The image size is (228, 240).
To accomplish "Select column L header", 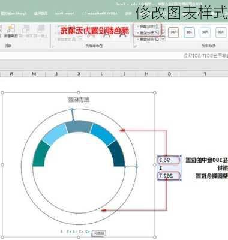I will pos(56,74).
